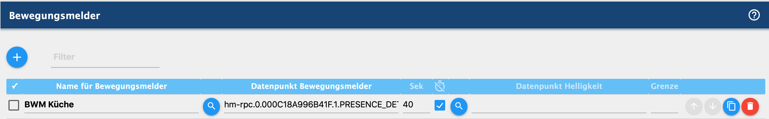This screenshot has height=119, width=769.
Task: Edit the BWM Küche name field
Action: click(x=111, y=105)
